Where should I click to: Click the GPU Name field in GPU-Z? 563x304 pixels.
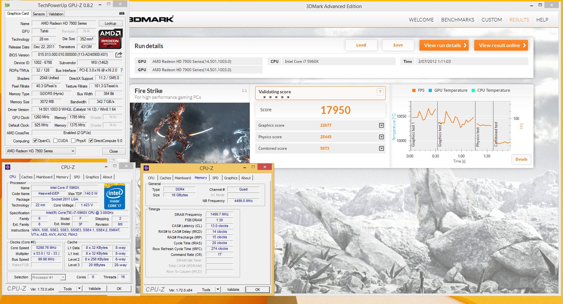pyautogui.click(x=64, y=23)
